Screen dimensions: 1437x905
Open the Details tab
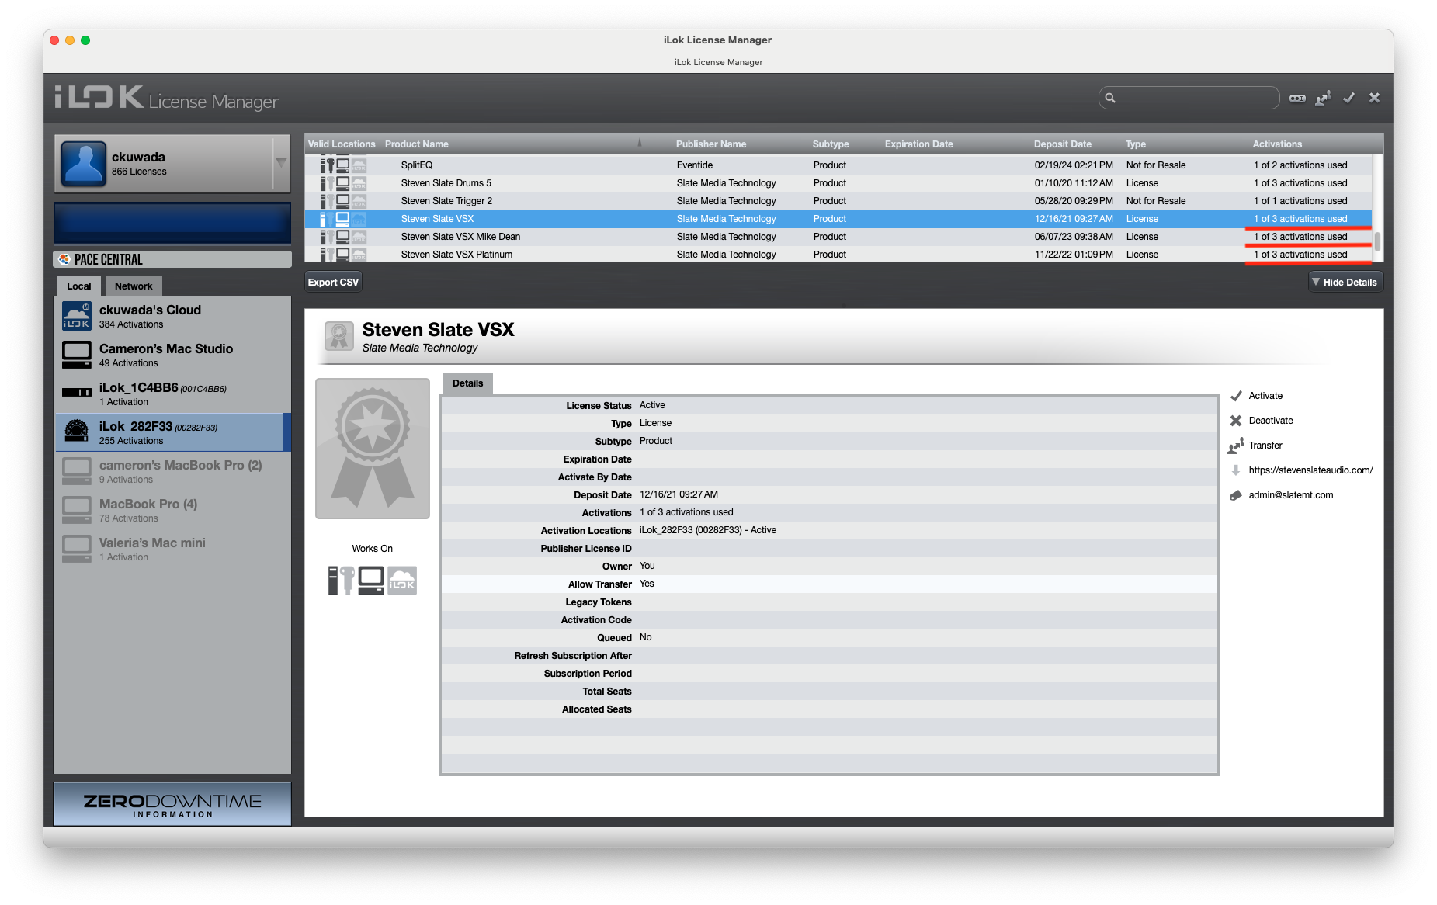point(468,383)
